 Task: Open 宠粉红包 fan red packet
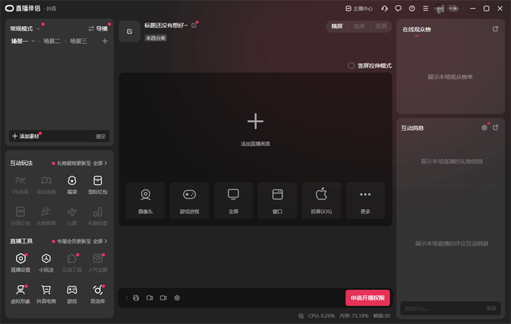[97, 183]
